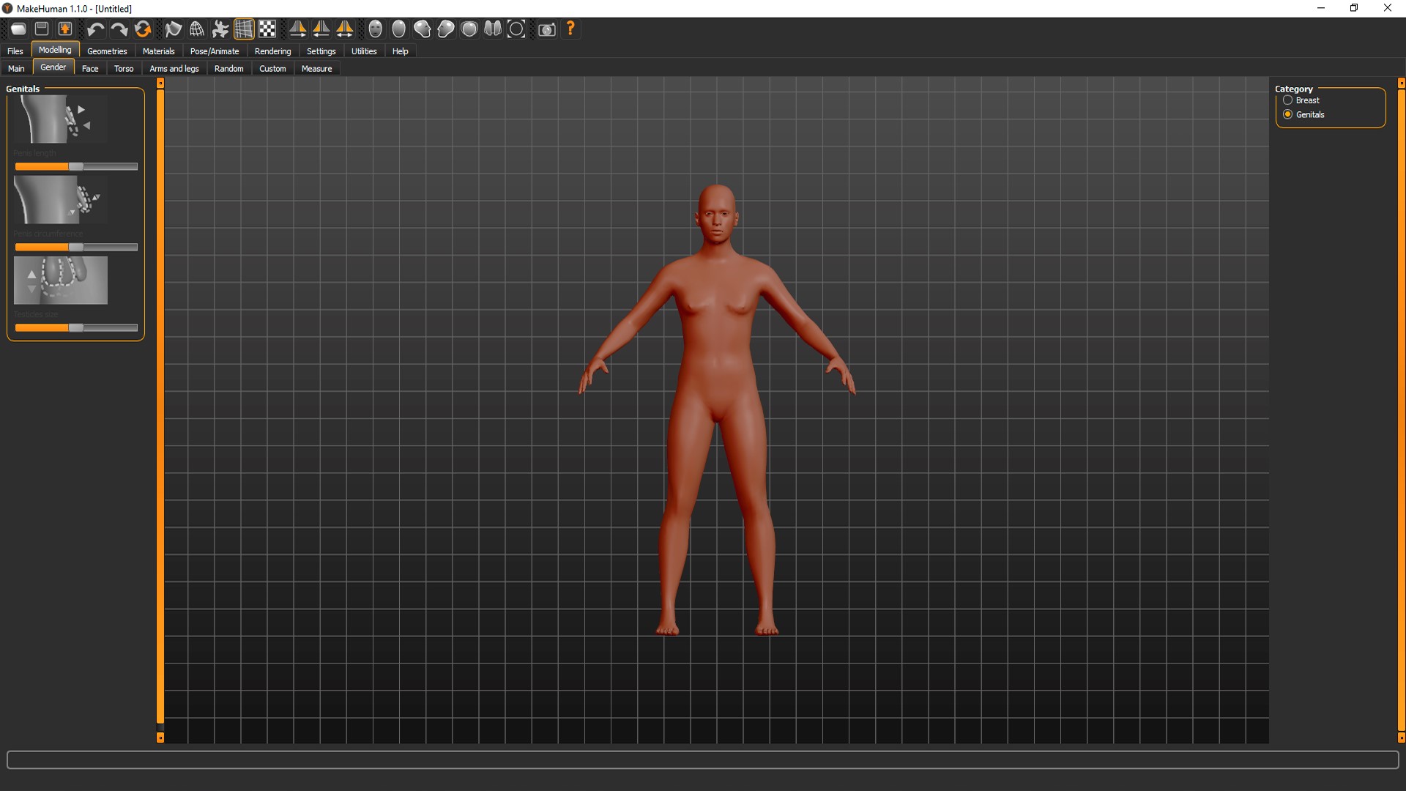
Task: Switch to Back view head icon
Action: (x=399, y=29)
